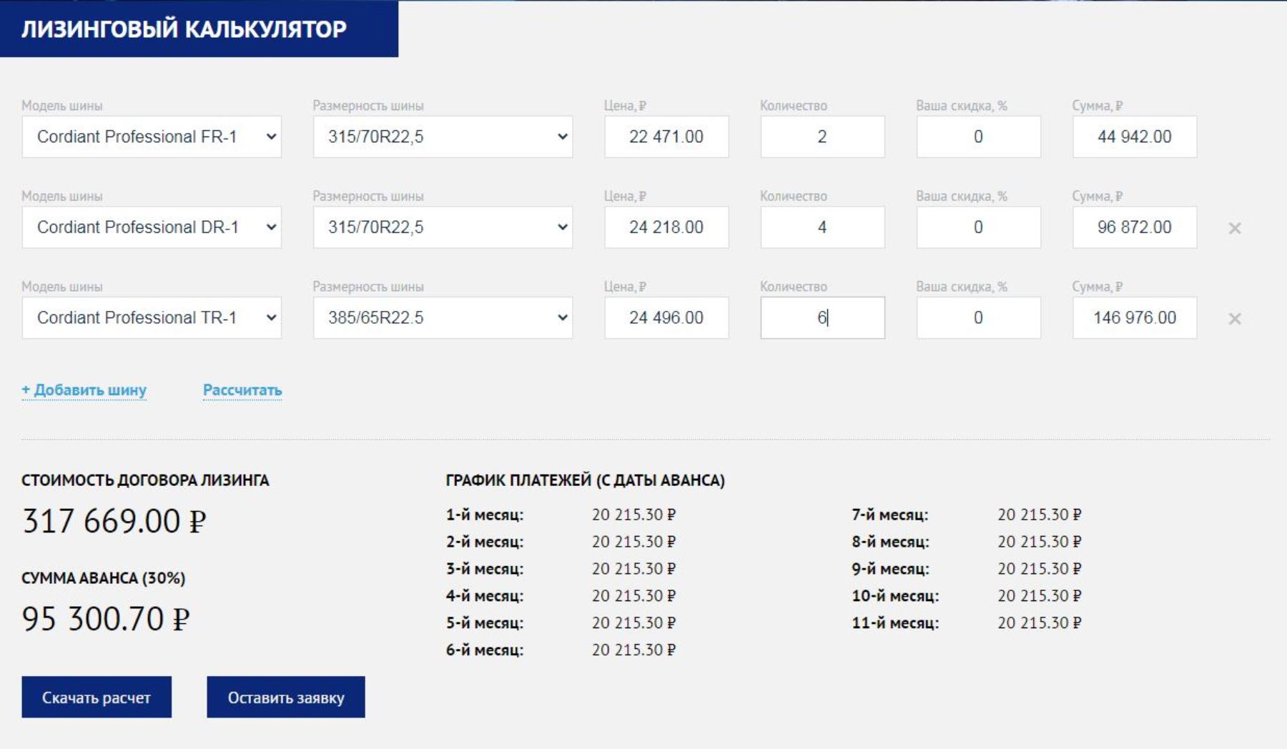Click price field 24 496.00
Viewport: 1287px width, 749px height.
click(666, 318)
